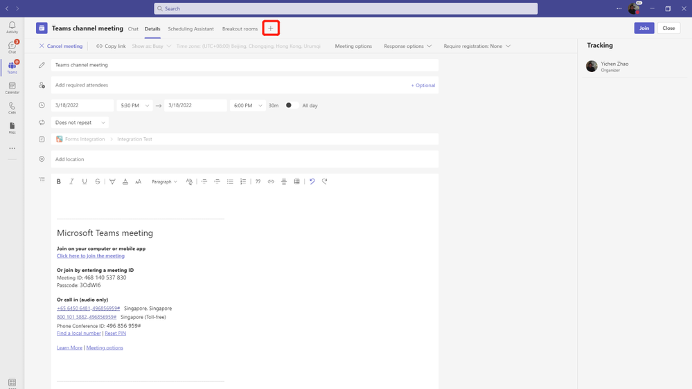This screenshot has height=389, width=692.
Task: Open profile avatar in title bar
Action: tap(634, 8)
